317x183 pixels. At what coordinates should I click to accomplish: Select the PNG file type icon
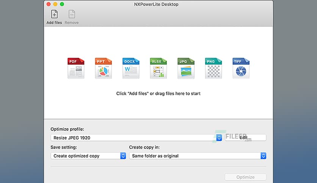213,68
